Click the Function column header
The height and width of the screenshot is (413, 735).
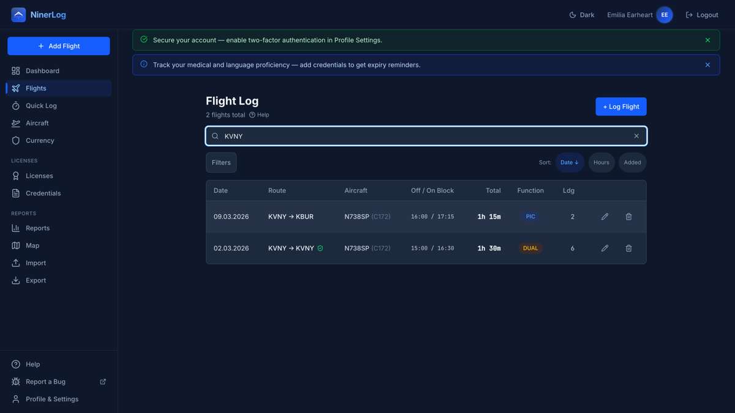pos(530,190)
